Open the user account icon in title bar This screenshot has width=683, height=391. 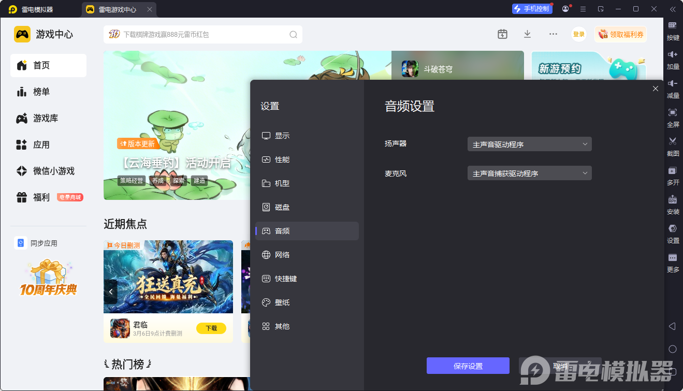565,9
